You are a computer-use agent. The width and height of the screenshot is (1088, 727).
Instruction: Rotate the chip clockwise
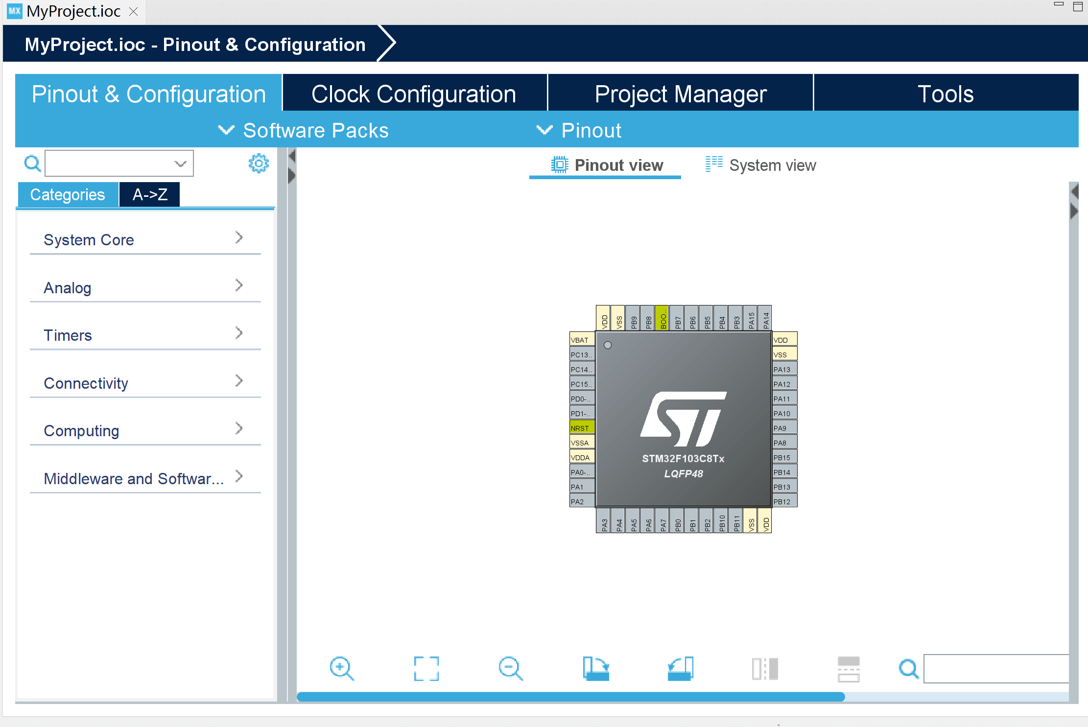[x=595, y=668]
